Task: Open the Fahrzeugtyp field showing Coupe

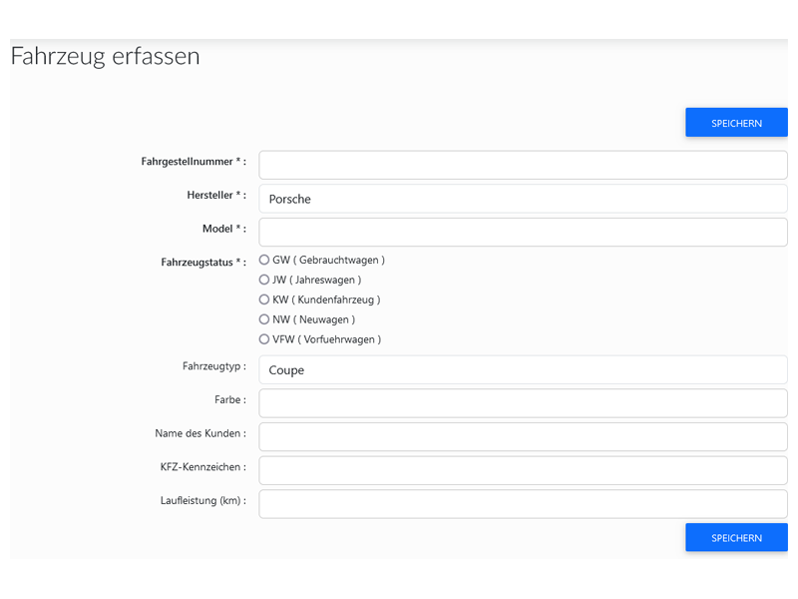Action: (x=523, y=369)
